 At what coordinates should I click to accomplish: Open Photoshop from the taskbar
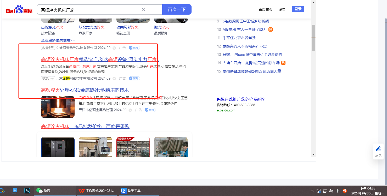click(27, 191)
